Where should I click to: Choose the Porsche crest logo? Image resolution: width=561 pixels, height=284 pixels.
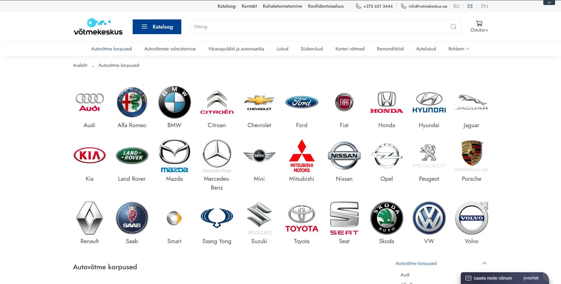click(471, 156)
